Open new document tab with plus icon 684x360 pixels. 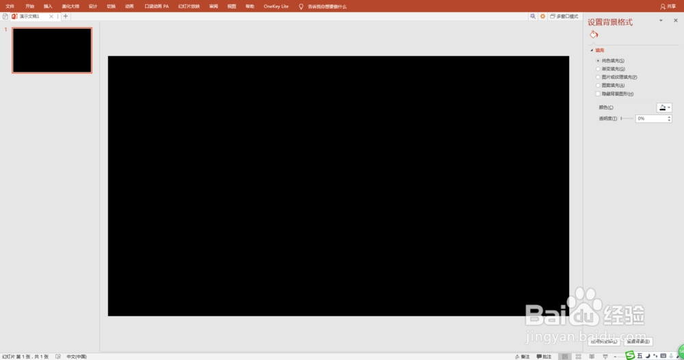[66, 16]
